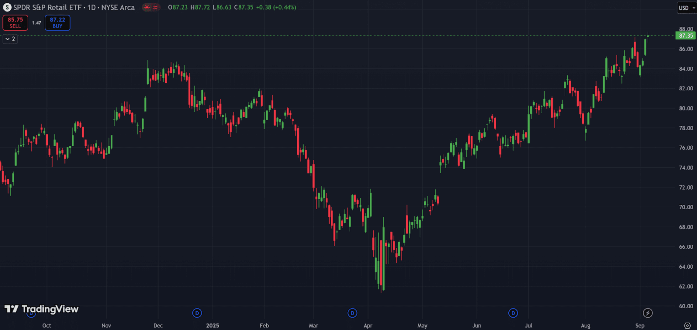Open the dividend marker near Mar
The width and height of the screenshot is (697, 330).
(352, 313)
